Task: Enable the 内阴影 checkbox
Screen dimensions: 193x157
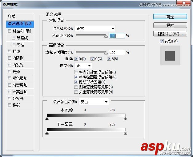Action: [9, 58]
